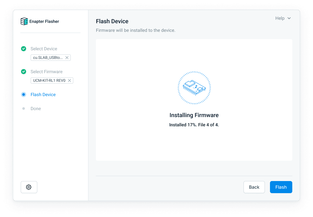Viewport: 313px width, 217px height.
Task: Click the cu.SLAB_USBto device chip label
Action: click(x=48, y=58)
